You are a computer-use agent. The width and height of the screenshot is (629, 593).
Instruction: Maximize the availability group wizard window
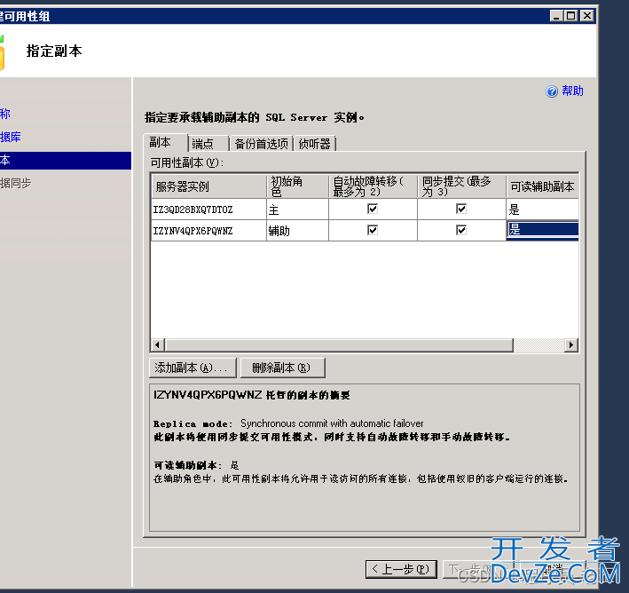(x=570, y=16)
